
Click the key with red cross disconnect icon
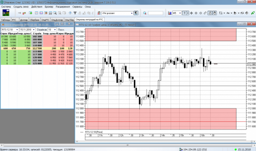24,13
